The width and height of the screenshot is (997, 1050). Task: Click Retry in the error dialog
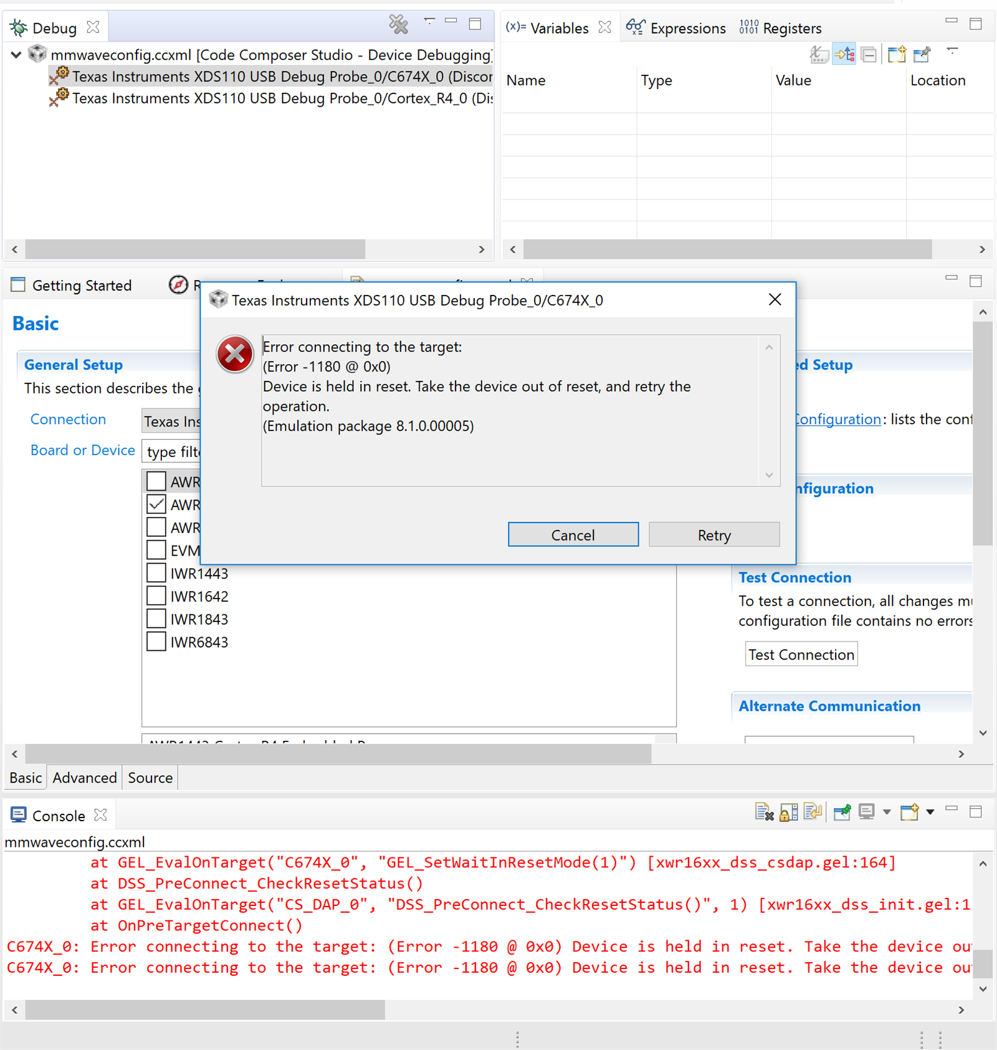[714, 535]
